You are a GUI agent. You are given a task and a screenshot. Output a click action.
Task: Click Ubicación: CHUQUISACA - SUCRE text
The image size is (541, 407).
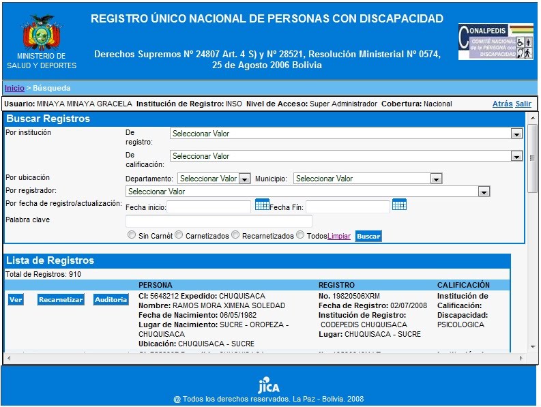pyautogui.click(x=196, y=344)
